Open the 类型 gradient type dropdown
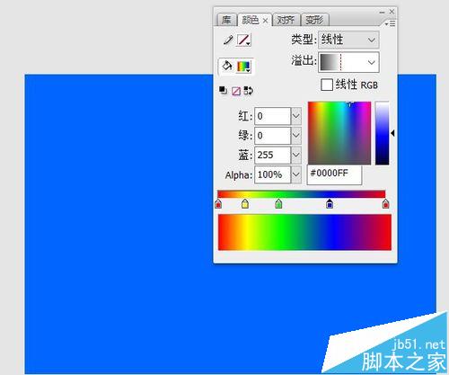This screenshot has width=449, height=375. [348, 40]
